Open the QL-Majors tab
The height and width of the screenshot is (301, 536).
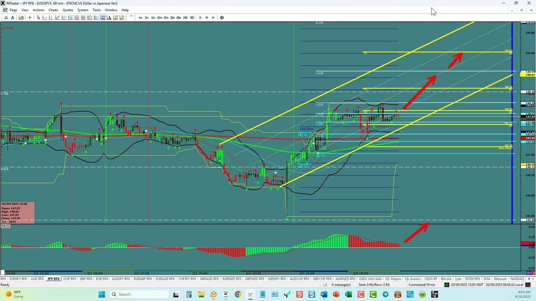point(393,279)
